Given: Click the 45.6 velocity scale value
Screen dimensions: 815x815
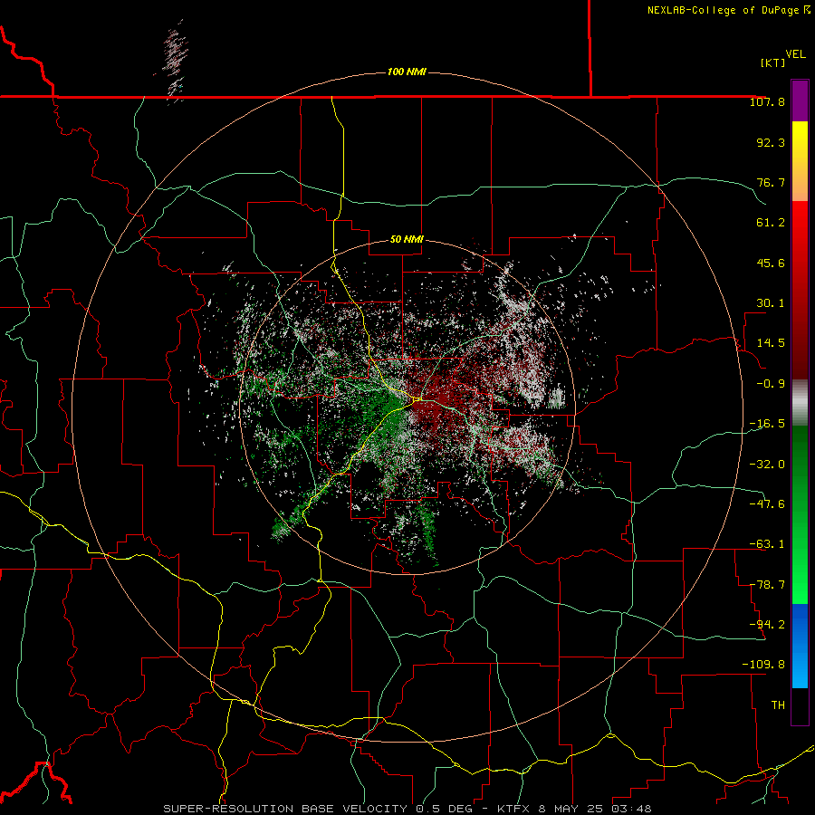Looking at the screenshot, I should pyautogui.click(x=771, y=263).
